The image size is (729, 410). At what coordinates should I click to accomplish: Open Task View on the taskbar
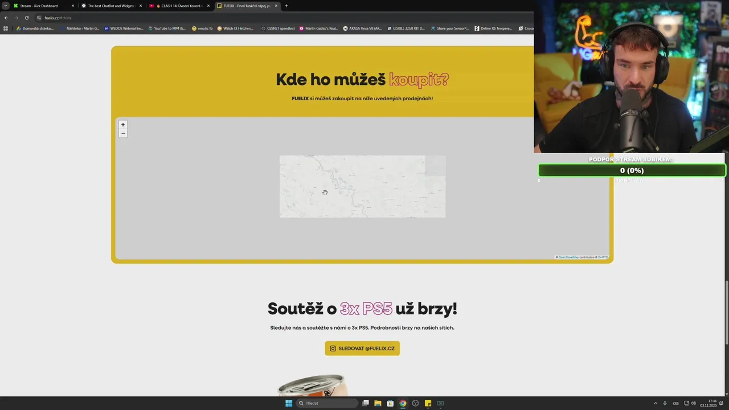pyautogui.click(x=366, y=403)
